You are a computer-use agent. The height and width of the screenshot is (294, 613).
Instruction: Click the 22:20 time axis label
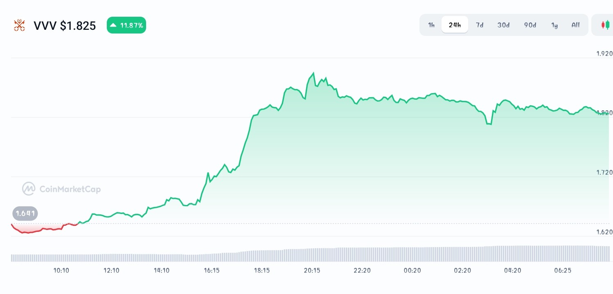point(362,270)
